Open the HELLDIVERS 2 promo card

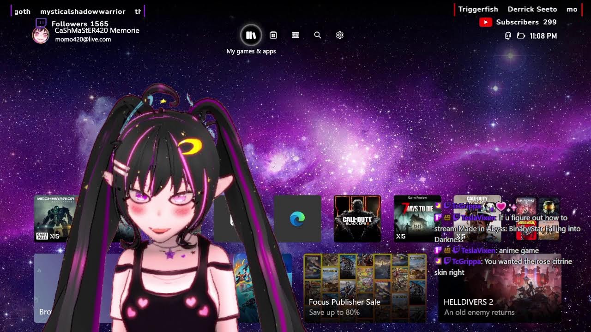(500, 288)
